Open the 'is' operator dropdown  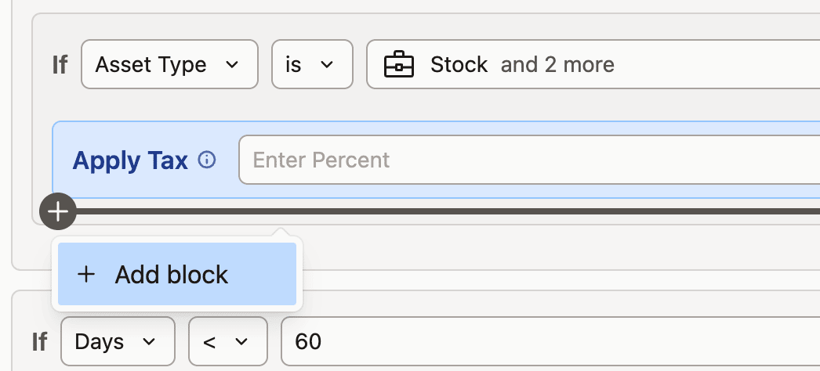tap(312, 65)
